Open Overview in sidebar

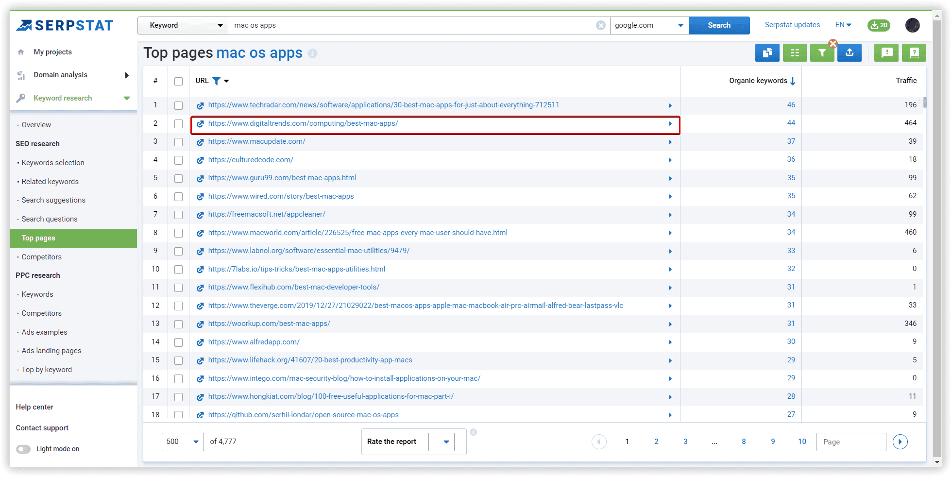[x=36, y=125]
